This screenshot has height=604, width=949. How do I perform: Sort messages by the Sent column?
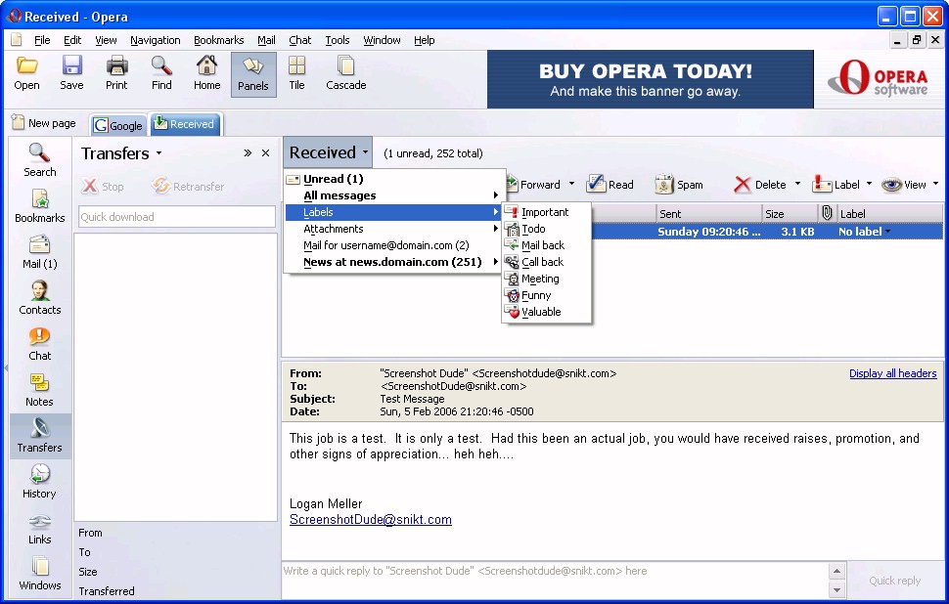[x=708, y=213]
